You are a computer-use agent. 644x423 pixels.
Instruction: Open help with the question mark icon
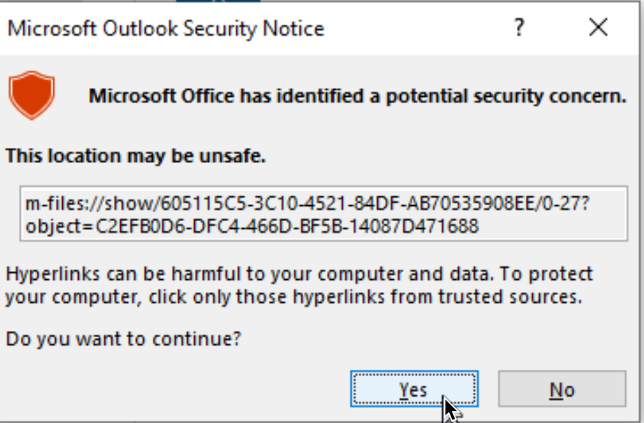pos(519,28)
